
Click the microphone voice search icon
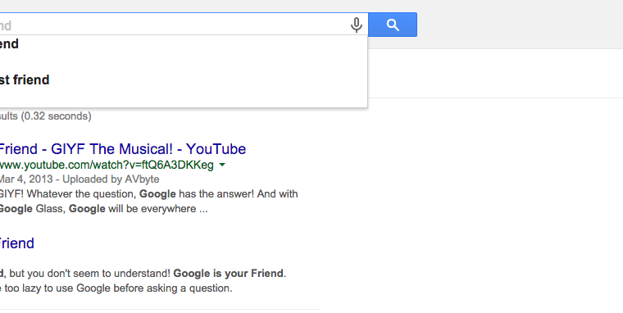click(x=357, y=25)
